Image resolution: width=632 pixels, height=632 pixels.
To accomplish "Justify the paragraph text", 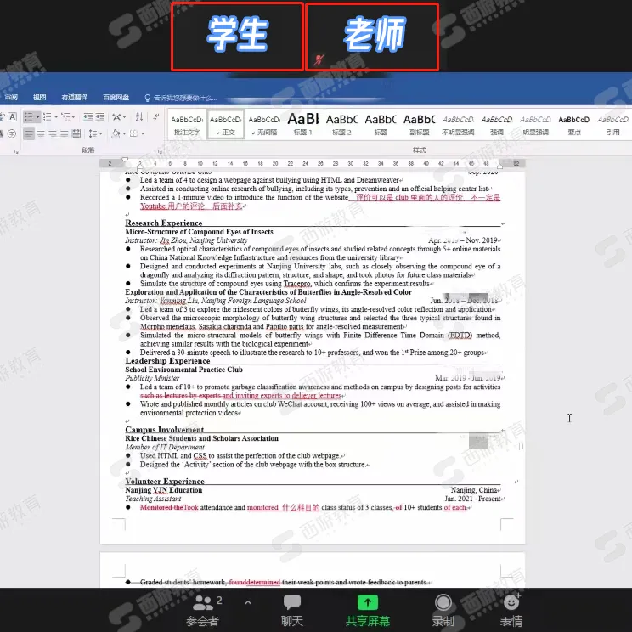I will tap(64, 133).
